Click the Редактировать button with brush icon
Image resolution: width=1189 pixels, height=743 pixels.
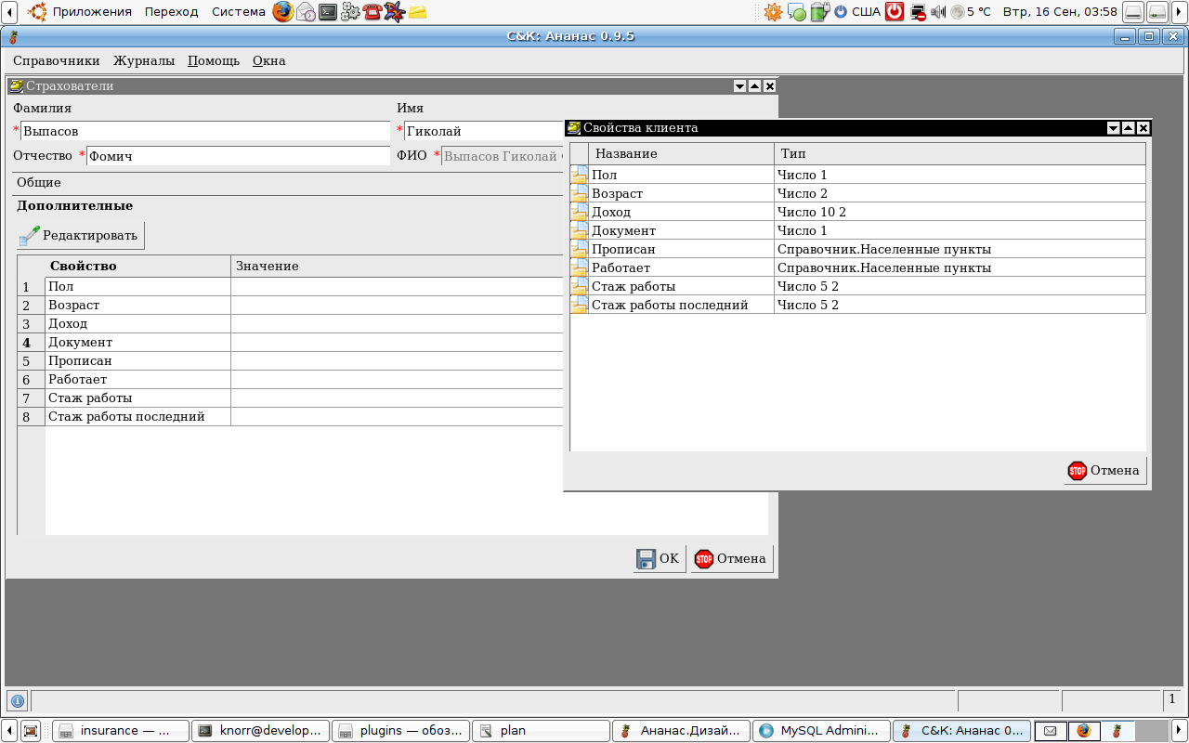pos(81,236)
